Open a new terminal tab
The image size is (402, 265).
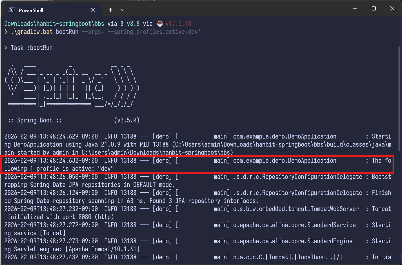tap(110, 10)
